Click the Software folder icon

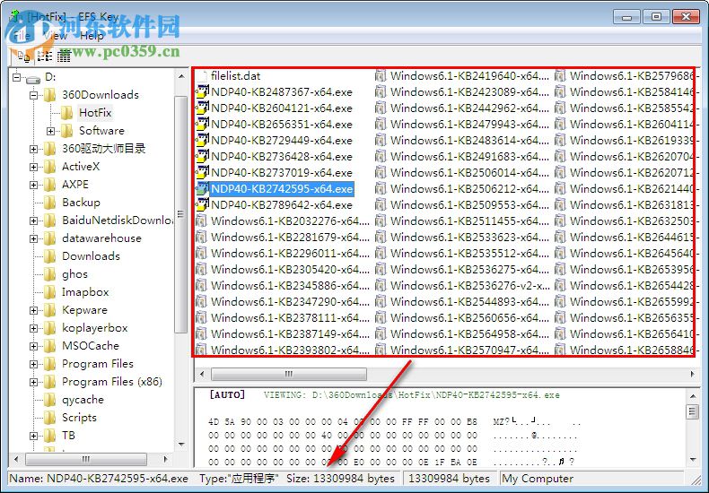coord(66,131)
